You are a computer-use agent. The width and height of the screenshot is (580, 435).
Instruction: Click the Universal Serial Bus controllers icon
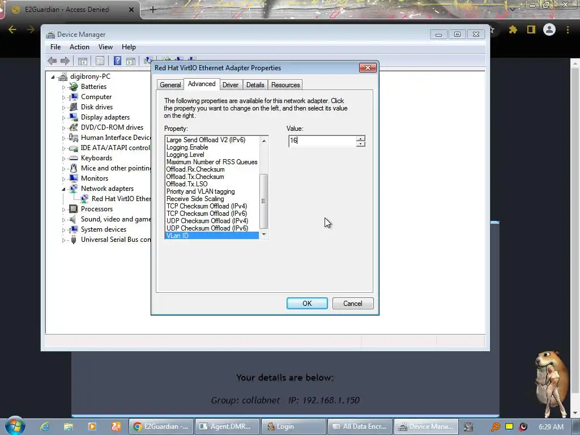click(x=74, y=240)
